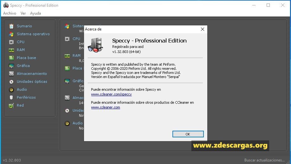Viewport: 291px width, 164px height.
Task: Click the speaker icon in summary panel
Action: click(67, 123)
